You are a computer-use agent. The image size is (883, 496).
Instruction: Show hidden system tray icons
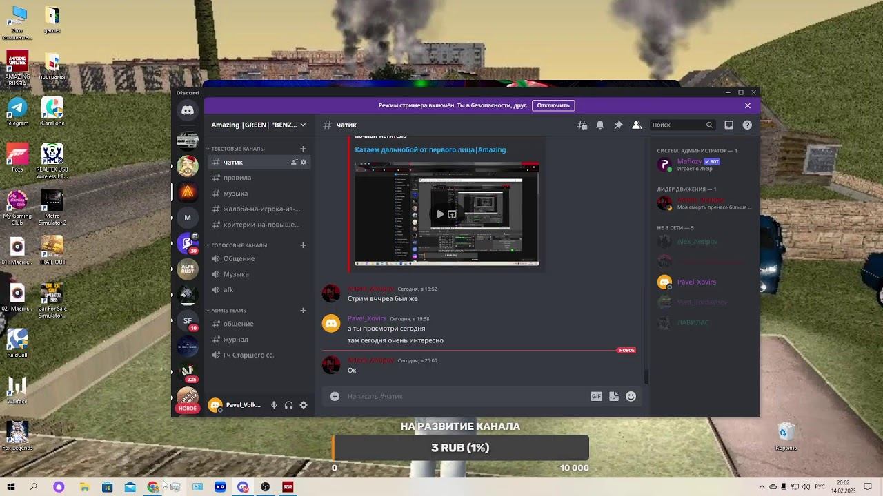point(762,487)
